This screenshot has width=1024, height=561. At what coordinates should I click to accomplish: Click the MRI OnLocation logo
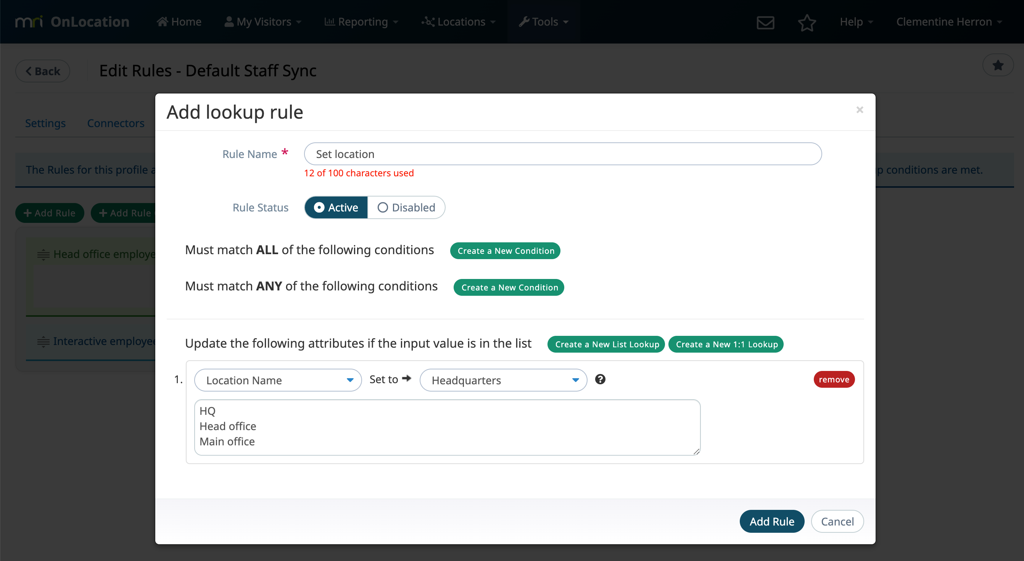click(72, 21)
